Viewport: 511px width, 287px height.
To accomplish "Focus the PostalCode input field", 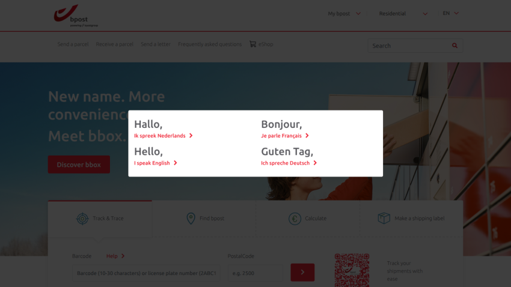I will tap(255, 273).
